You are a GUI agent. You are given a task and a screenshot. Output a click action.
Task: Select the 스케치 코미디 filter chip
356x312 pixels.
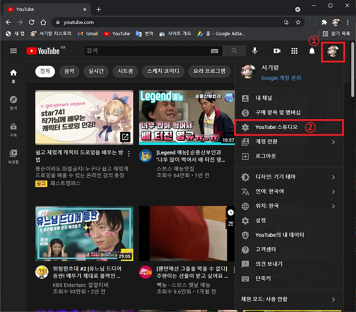pyautogui.click(x=163, y=72)
